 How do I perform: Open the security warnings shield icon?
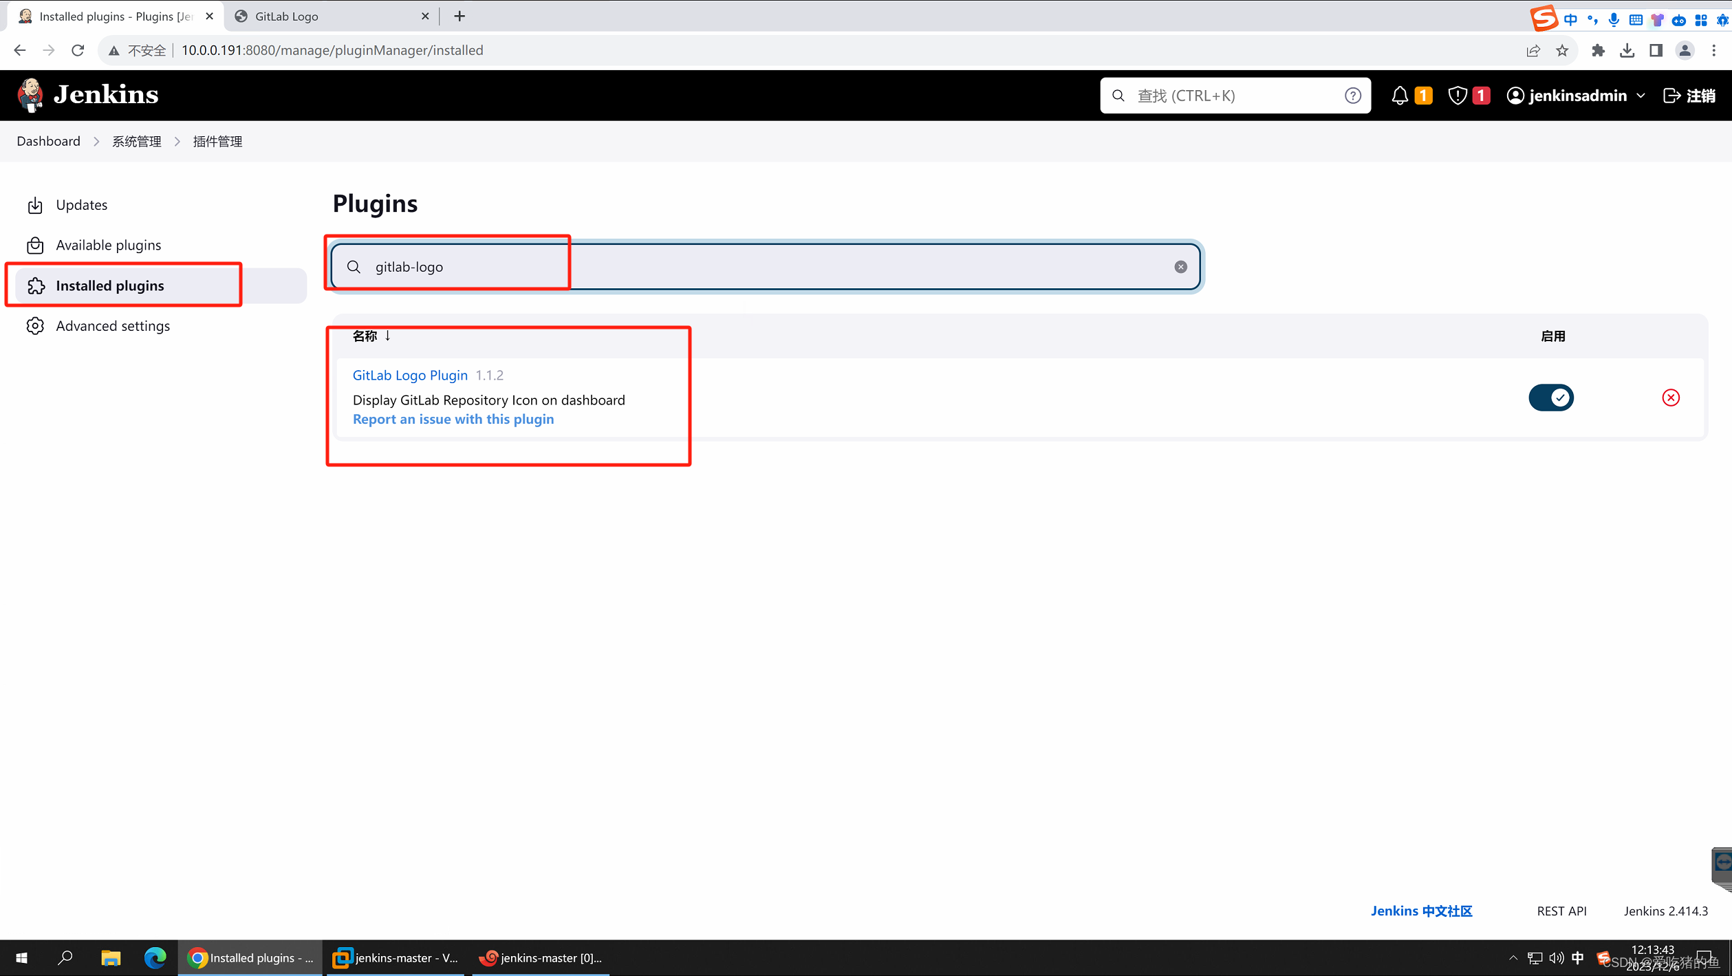1457,96
